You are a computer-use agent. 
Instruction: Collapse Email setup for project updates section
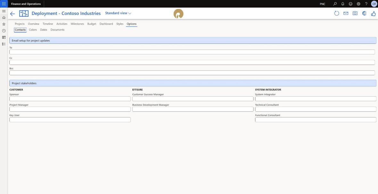[x=193, y=40]
